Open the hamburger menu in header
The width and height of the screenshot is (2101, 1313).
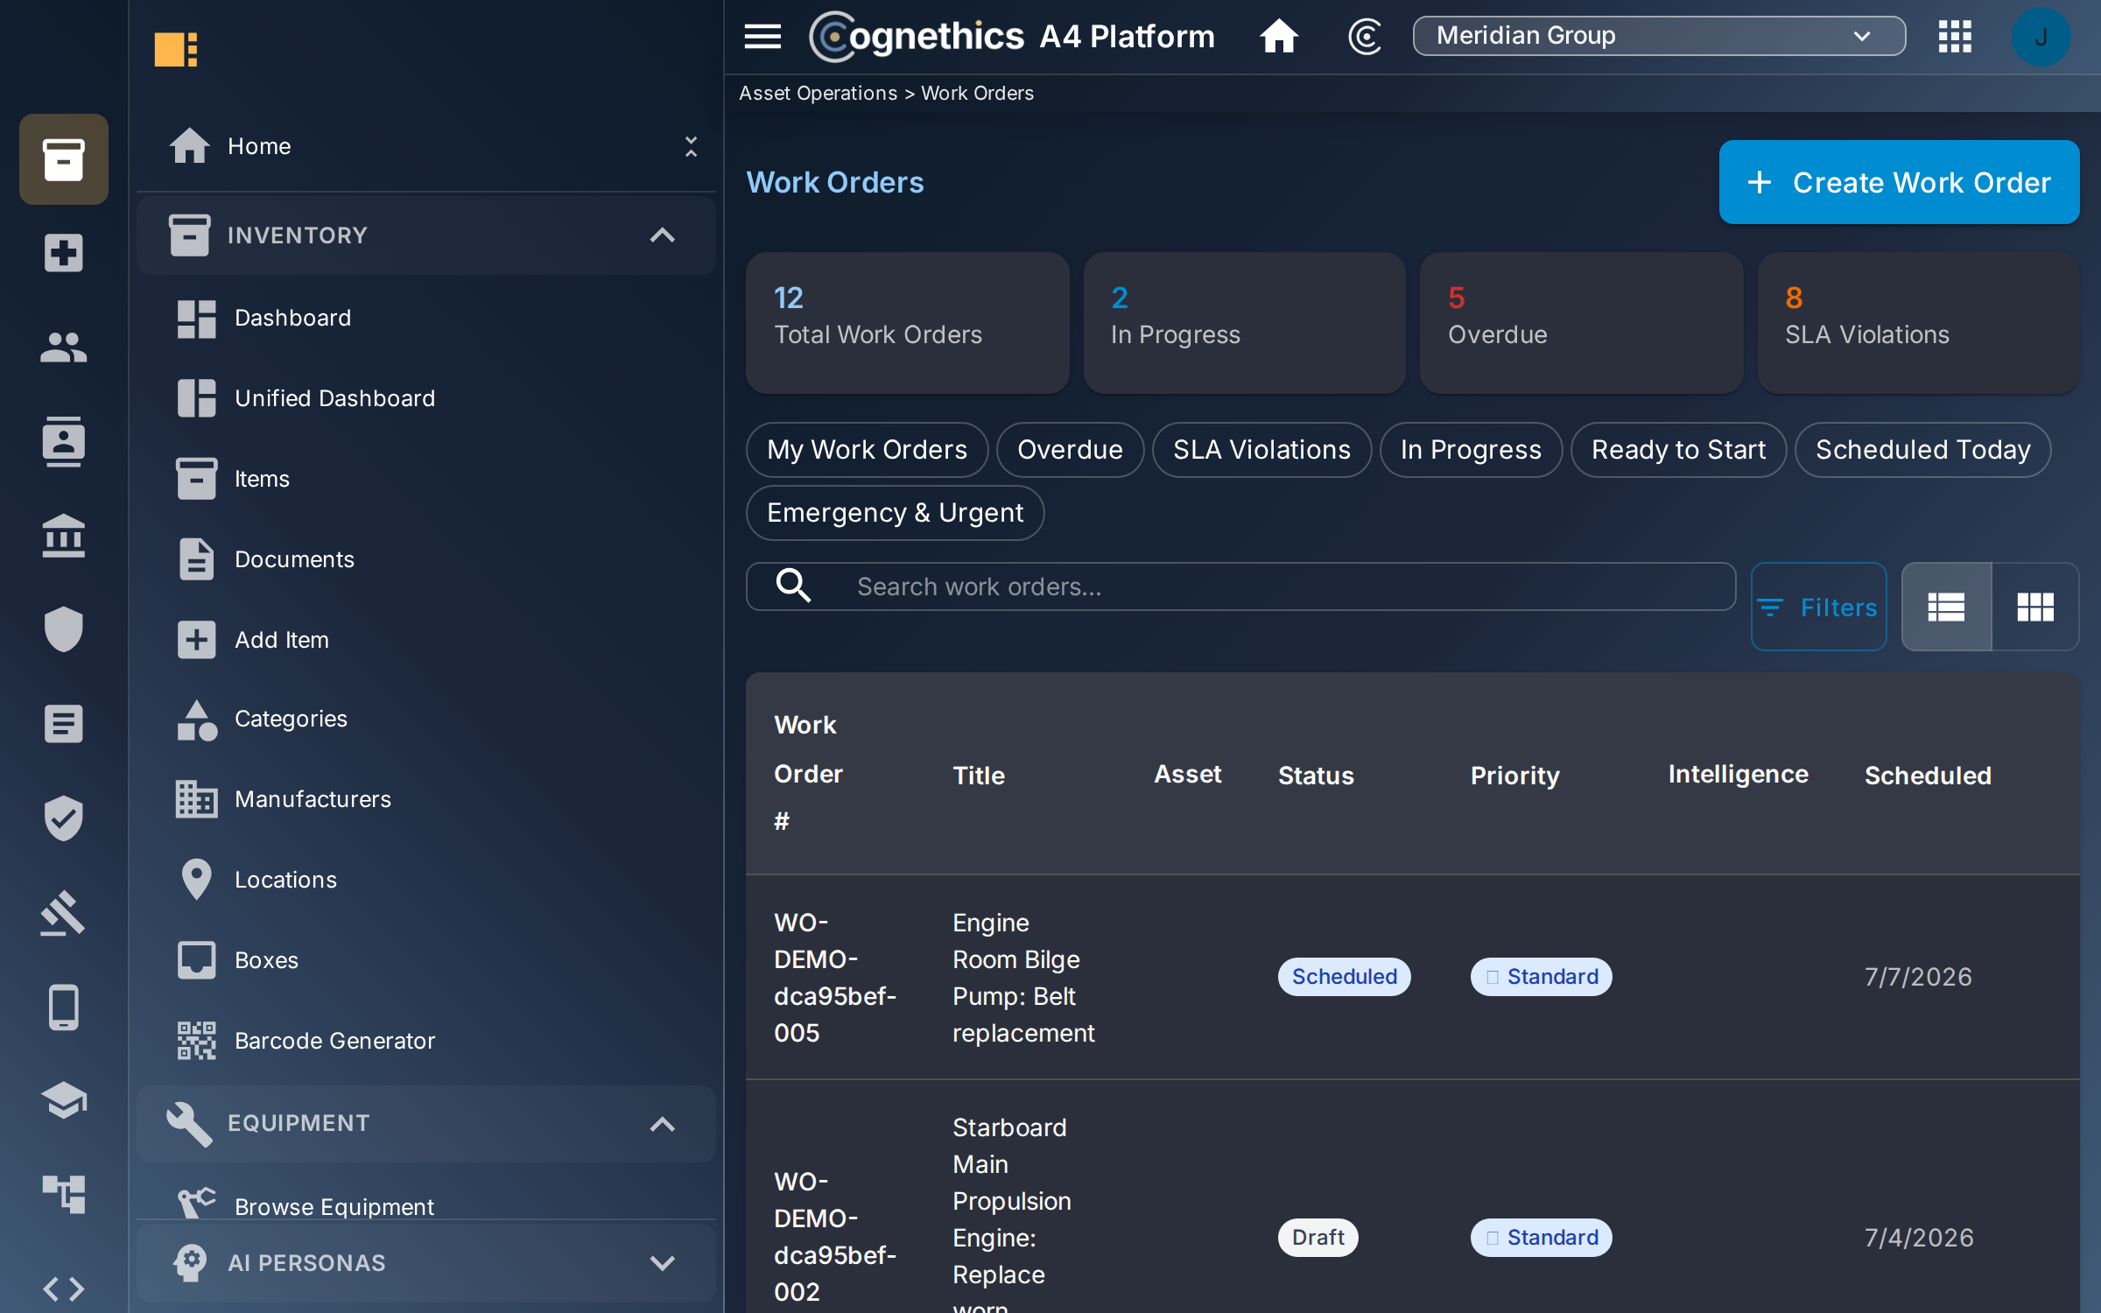point(762,36)
